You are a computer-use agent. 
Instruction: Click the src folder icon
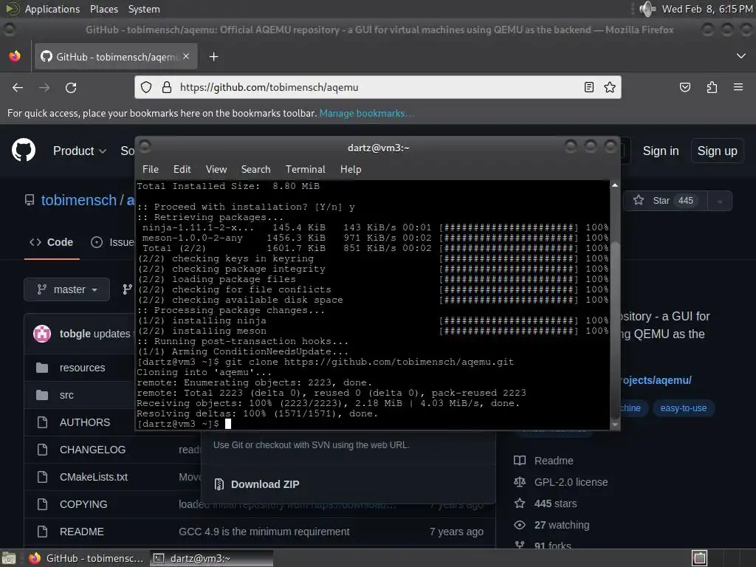pos(42,396)
